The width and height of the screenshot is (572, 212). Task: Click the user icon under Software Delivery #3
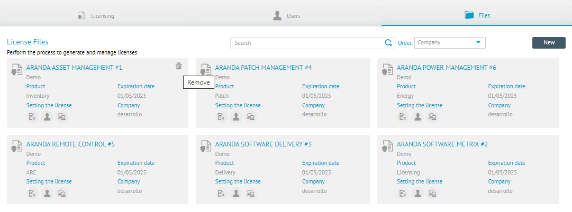236,193
